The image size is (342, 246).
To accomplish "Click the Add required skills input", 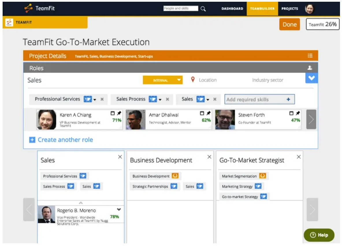I will coord(260,99).
